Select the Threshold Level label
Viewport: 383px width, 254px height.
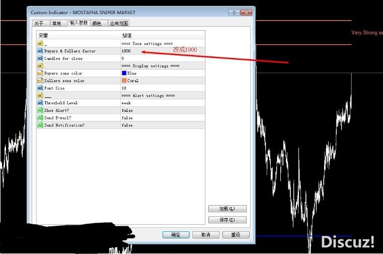61,103
